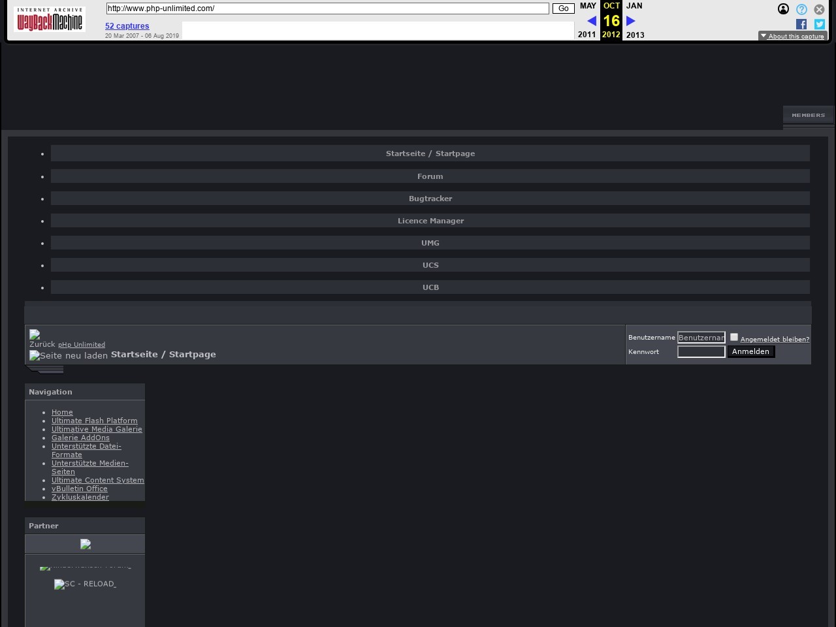The image size is (836, 627).
Task: Select the 2011 year in capture timeline
Action: tap(587, 35)
